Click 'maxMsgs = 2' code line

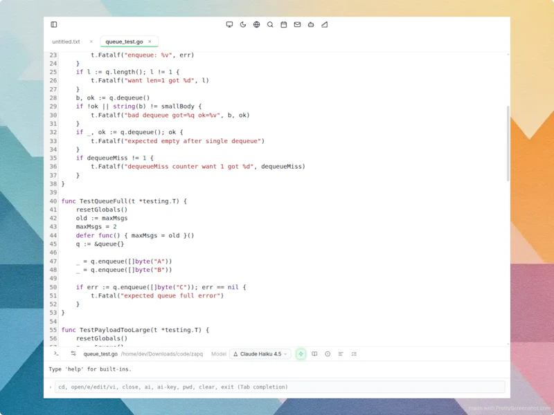tap(96, 227)
